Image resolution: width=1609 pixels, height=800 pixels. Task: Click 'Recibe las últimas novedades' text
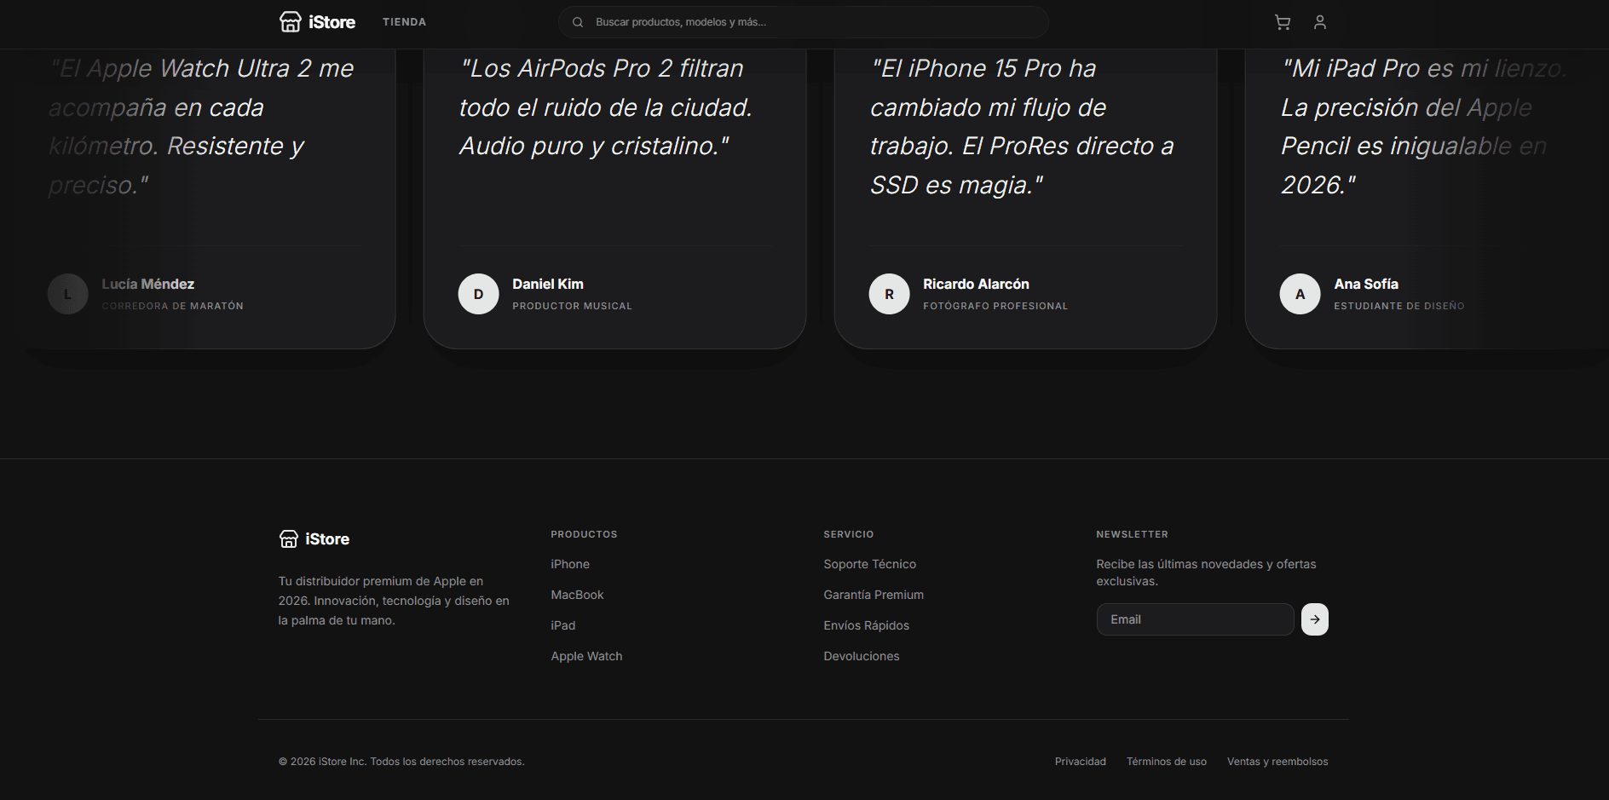click(1206, 573)
